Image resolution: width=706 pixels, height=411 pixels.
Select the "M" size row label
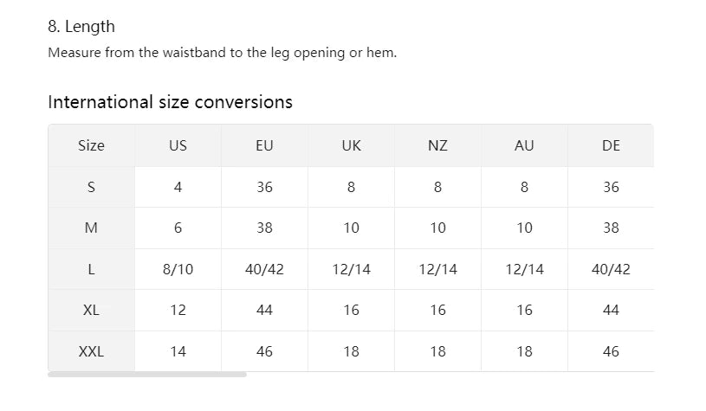coord(91,228)
